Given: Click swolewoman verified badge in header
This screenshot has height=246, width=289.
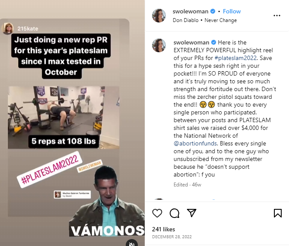Looking at the screenshot, I should [213, 12].
